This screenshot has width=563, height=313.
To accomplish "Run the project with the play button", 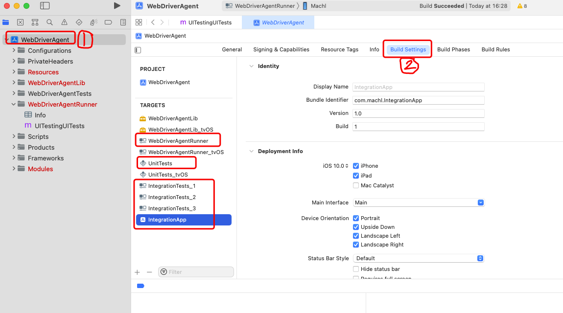I will tap(117, 6).
